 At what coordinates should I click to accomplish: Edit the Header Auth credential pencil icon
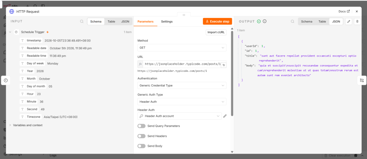tap(225, 116)
